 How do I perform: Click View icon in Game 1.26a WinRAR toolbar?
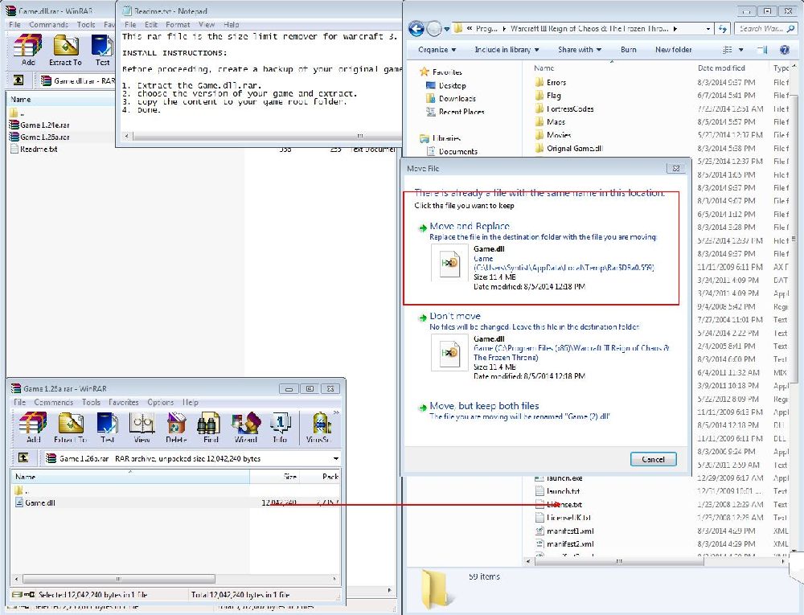(x=142, y=428)
